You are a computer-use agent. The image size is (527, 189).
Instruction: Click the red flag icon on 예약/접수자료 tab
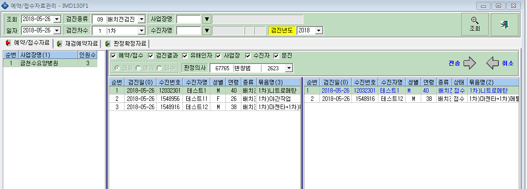tap(8, 43)
